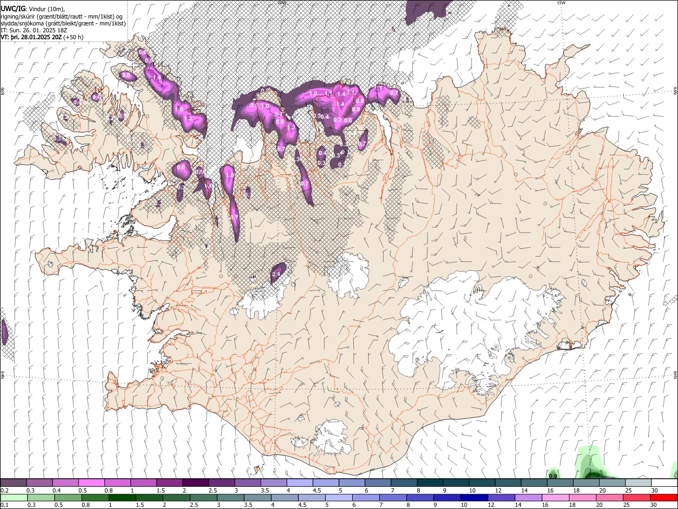Viewport: 678px width, 509px height.
Task: Select the purple snow swatch starting at 1.5
Action: [169, 483]
